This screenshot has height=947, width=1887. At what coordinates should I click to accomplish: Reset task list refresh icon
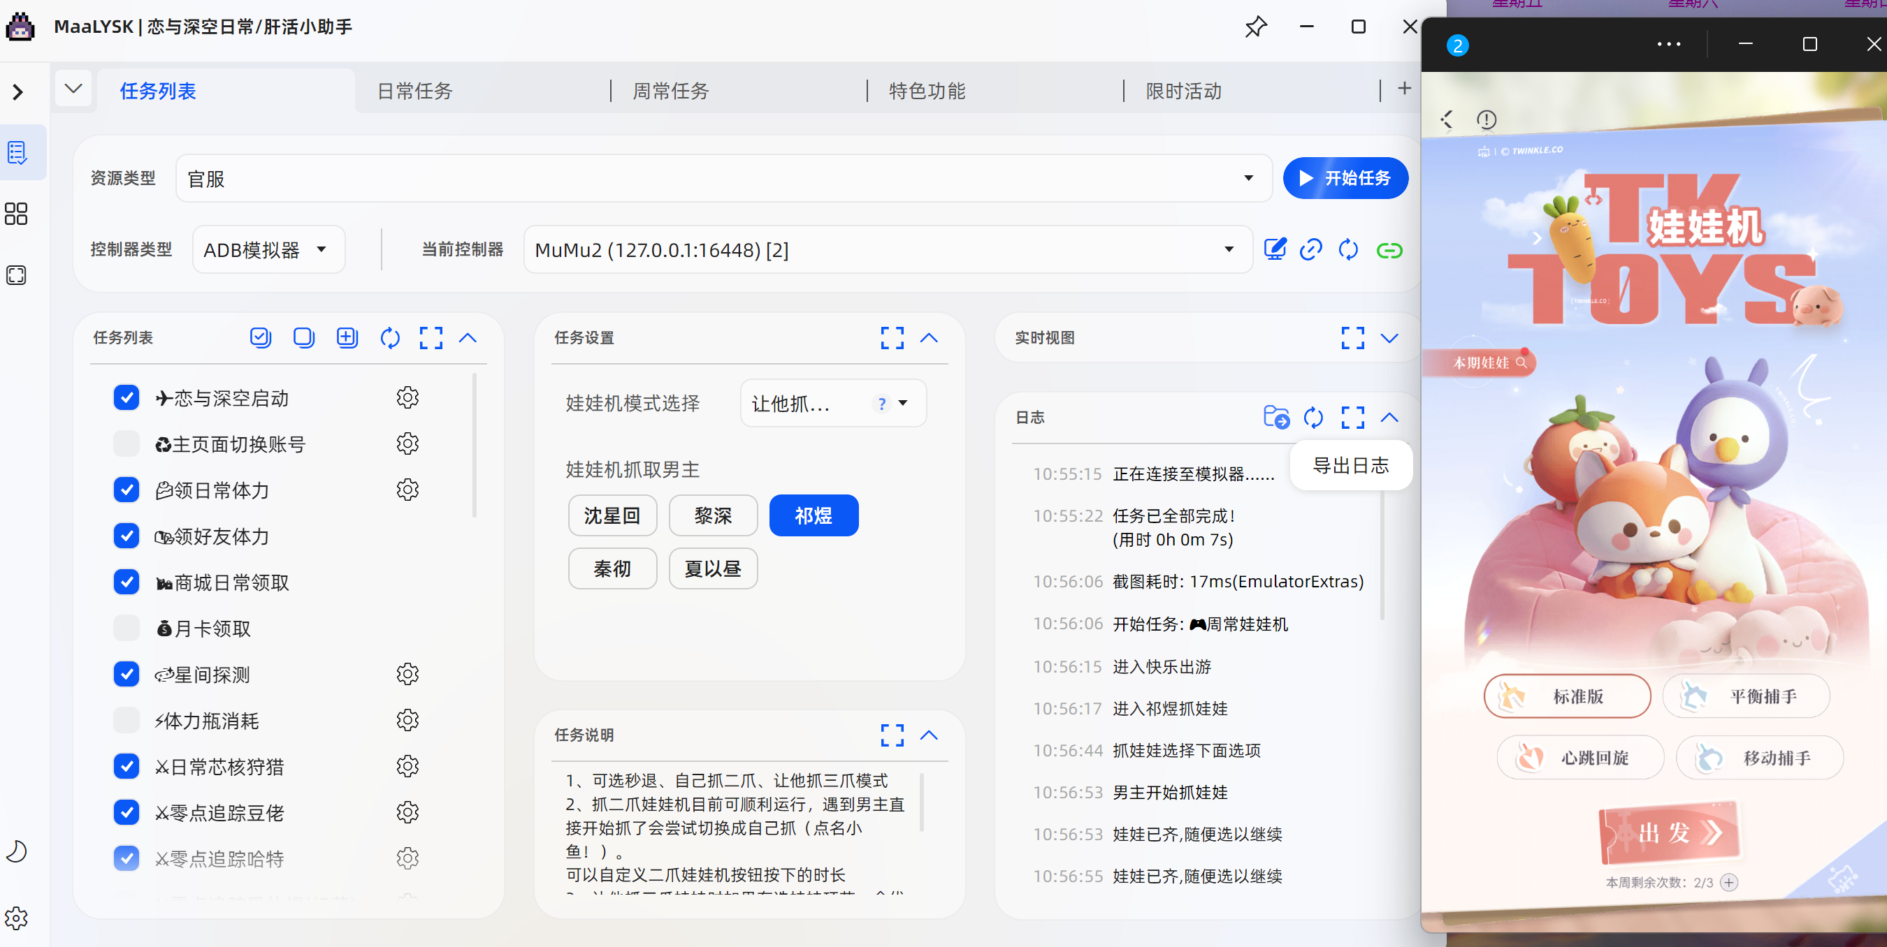(x=390, y=337)
